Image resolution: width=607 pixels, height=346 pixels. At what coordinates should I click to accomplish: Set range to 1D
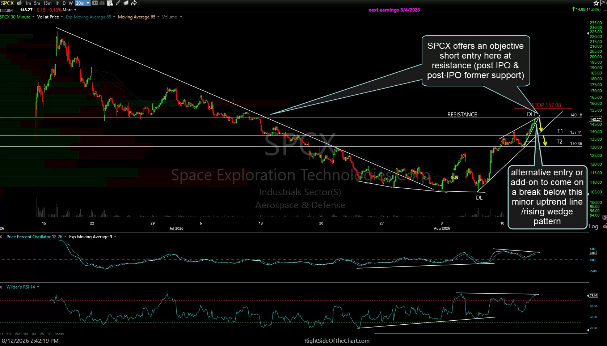(49, 334)
